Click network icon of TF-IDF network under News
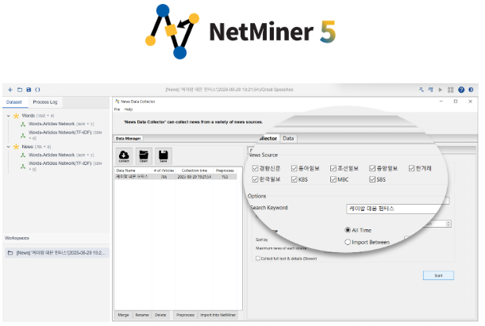This screenshot has height=326, width=485. pos(23,167)
